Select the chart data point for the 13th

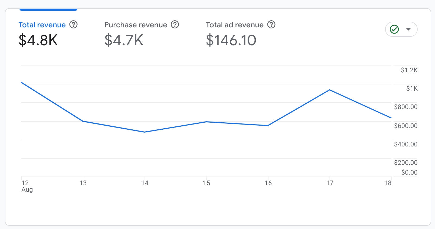click(83, 121)
